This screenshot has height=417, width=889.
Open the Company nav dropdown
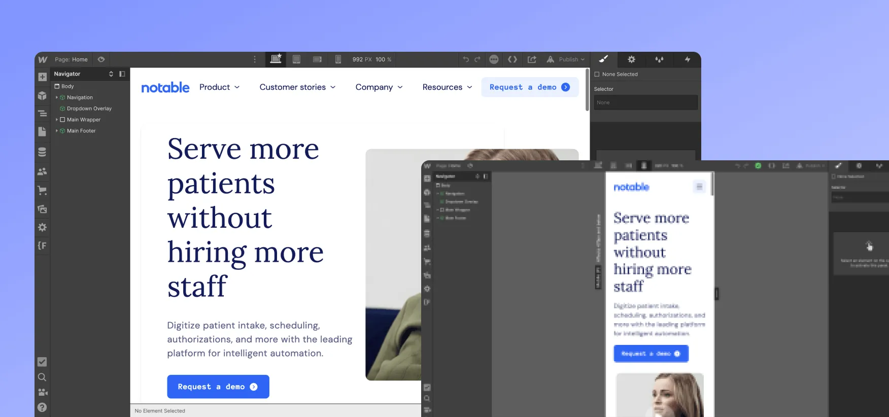tap(379, 87)
